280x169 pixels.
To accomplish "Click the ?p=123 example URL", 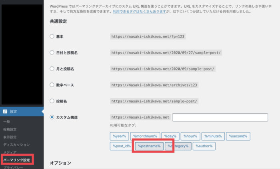I will click(x=148, y=36).
